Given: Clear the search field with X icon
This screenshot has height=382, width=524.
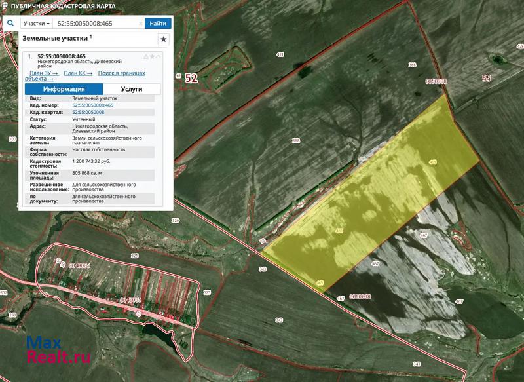Looking at the screenshot, I should click(x=140, y=23).
